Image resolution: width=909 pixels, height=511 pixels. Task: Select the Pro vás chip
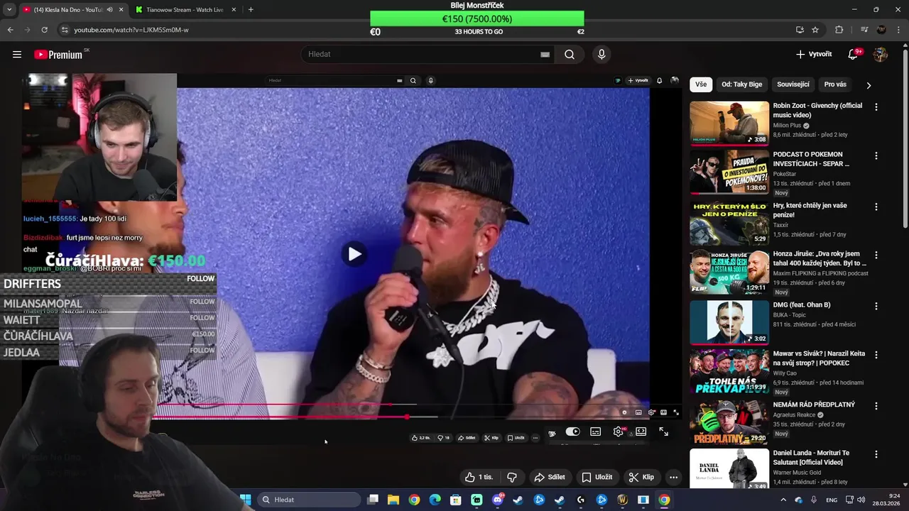[x=835, y=84]
